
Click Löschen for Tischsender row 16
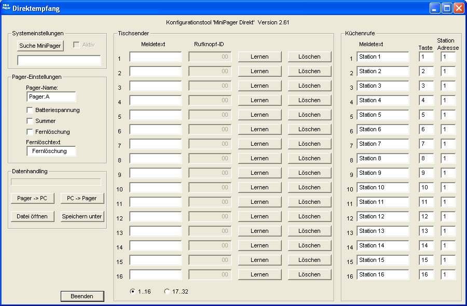(309, 274)
